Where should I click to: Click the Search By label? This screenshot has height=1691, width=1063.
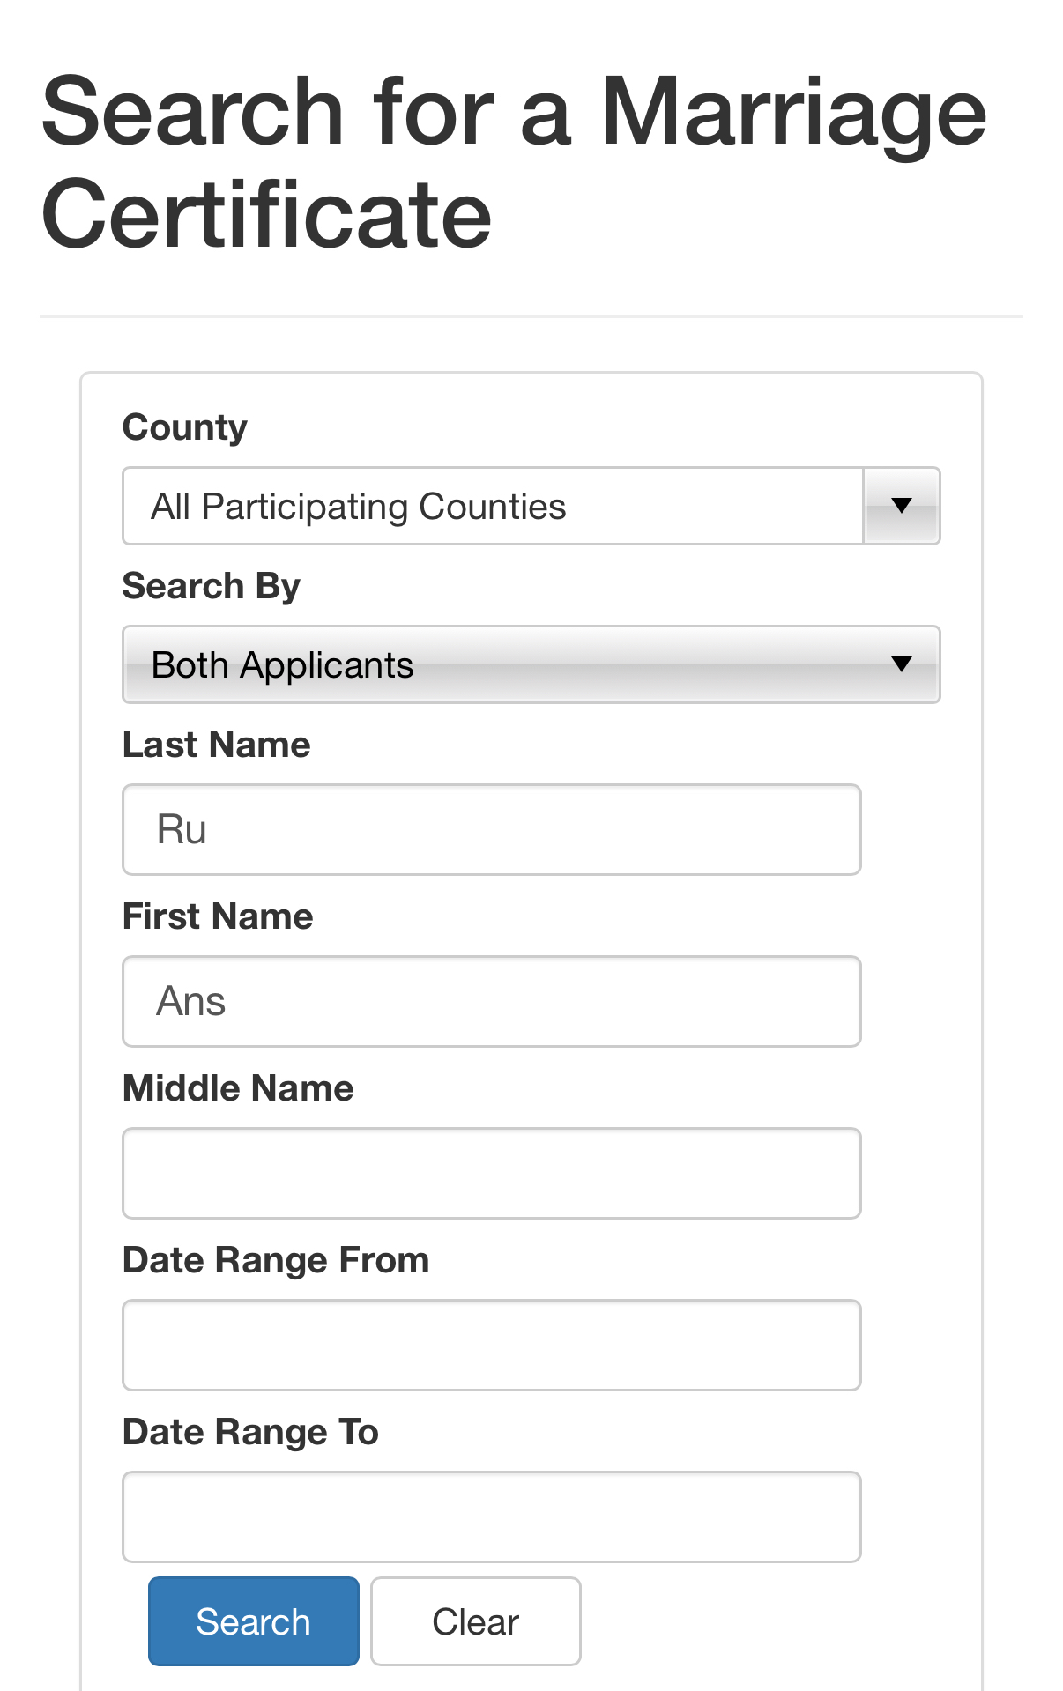(x=212, y=586)
